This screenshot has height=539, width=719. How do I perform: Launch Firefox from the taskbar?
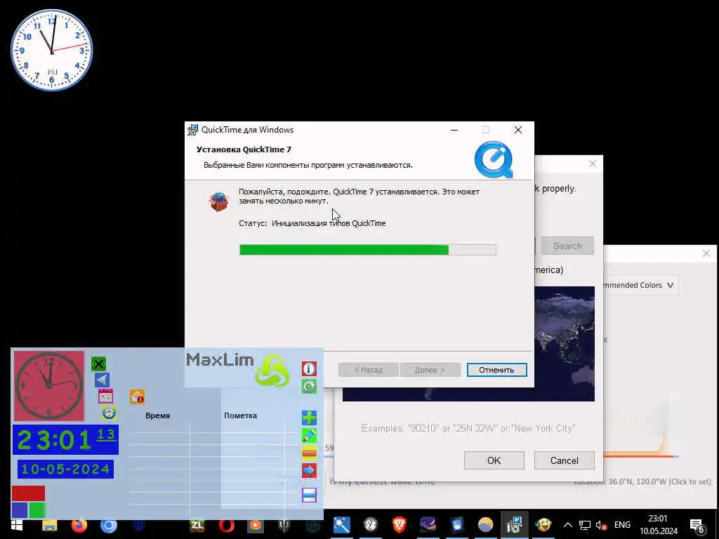(79, 525)
